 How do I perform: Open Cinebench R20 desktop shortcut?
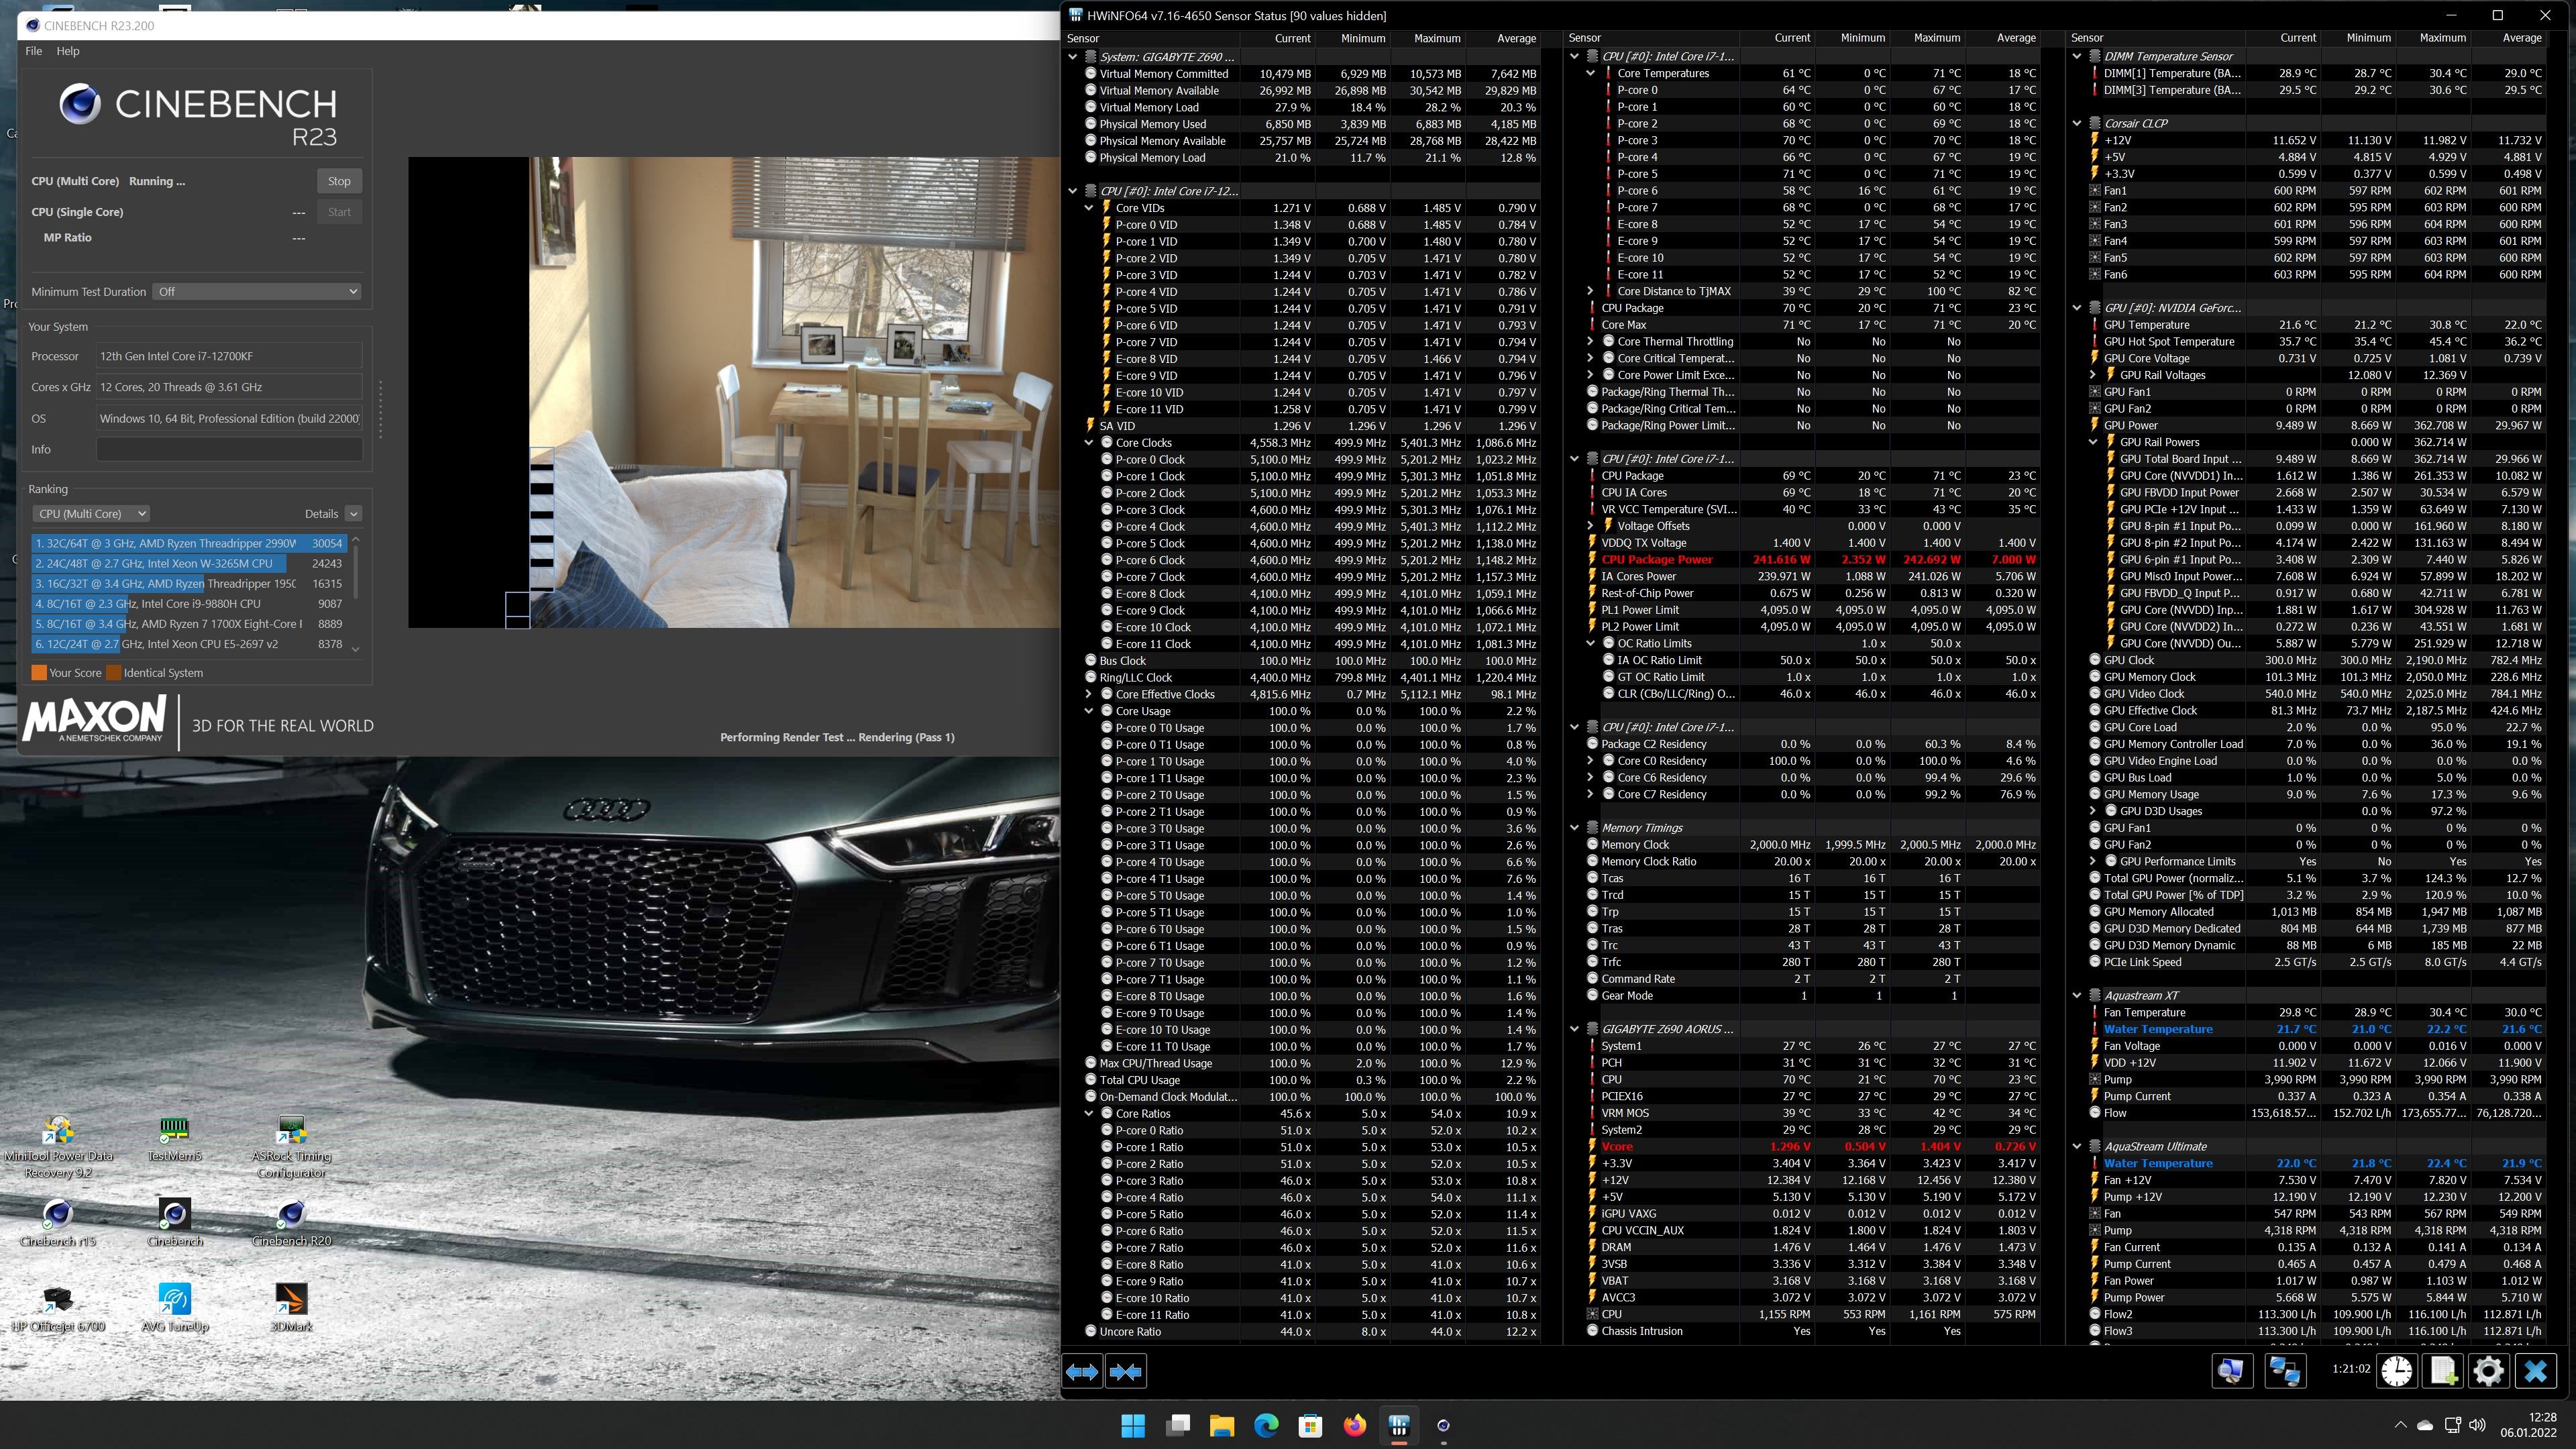[291, 1222]
